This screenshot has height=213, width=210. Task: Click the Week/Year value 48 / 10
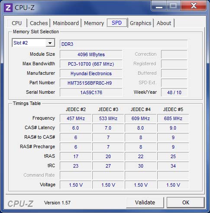pyautogui.click(x=174, y=92)
